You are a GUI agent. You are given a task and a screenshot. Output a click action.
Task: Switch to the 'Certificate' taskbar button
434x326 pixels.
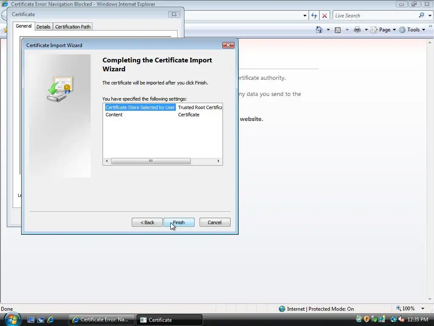pyautogui.click(x=170, y=320)
